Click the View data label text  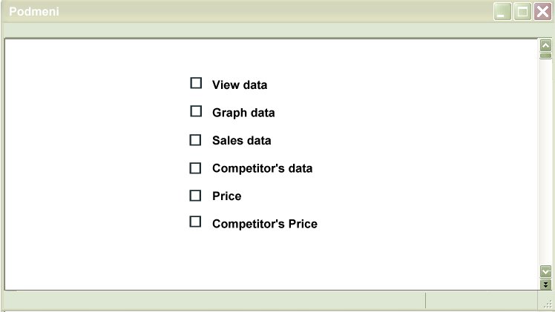point(239,85)
